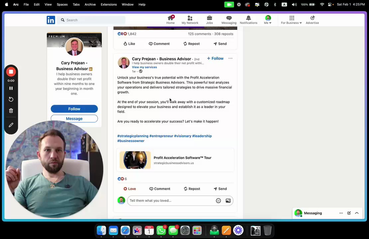
Task: Click Cary Prejean post author avatar
Action: (124, 63)
